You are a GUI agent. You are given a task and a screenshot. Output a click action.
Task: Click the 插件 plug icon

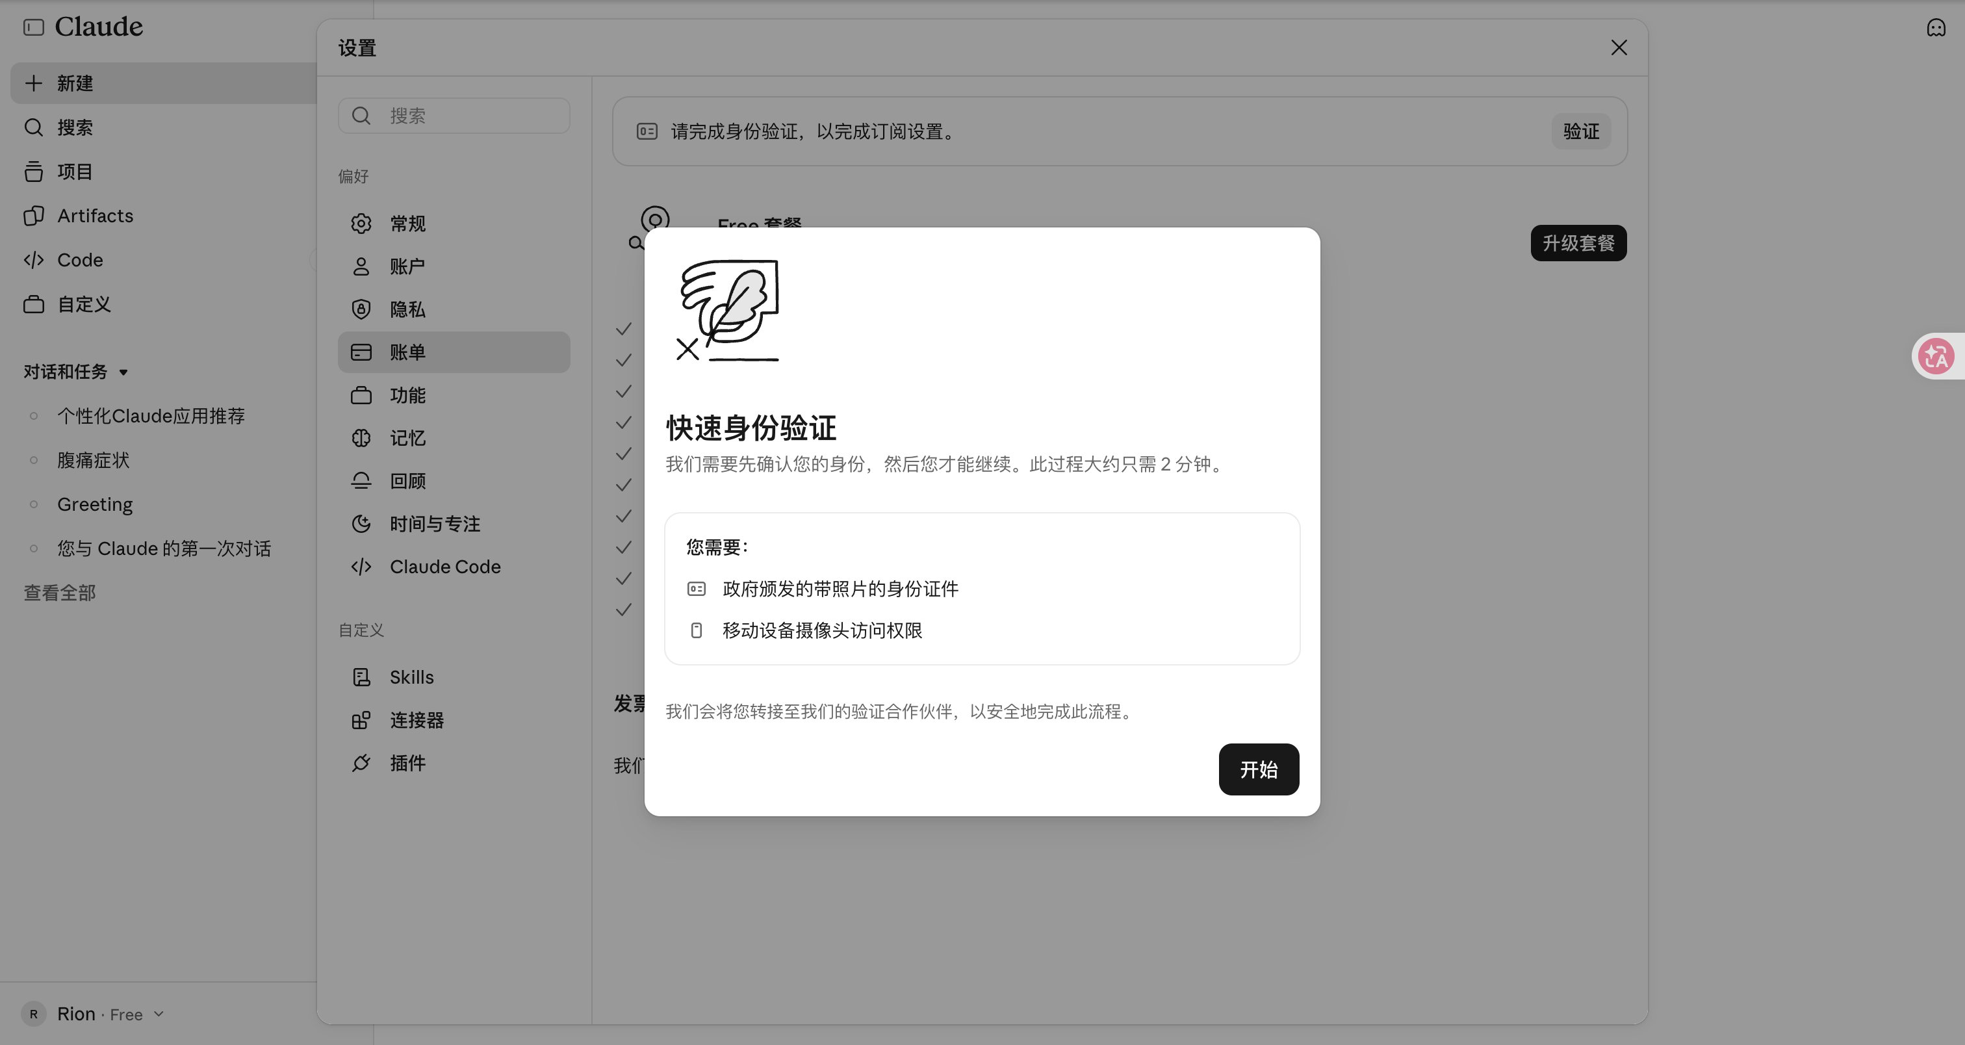[x=361, y=763]
